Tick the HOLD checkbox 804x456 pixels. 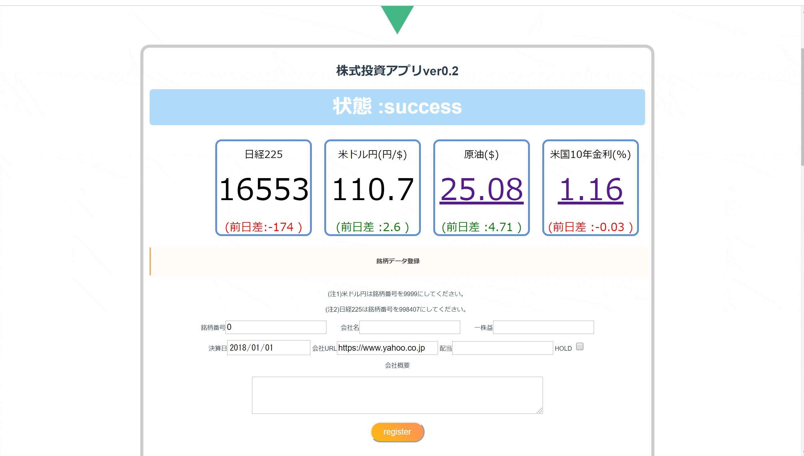(579, 346)
